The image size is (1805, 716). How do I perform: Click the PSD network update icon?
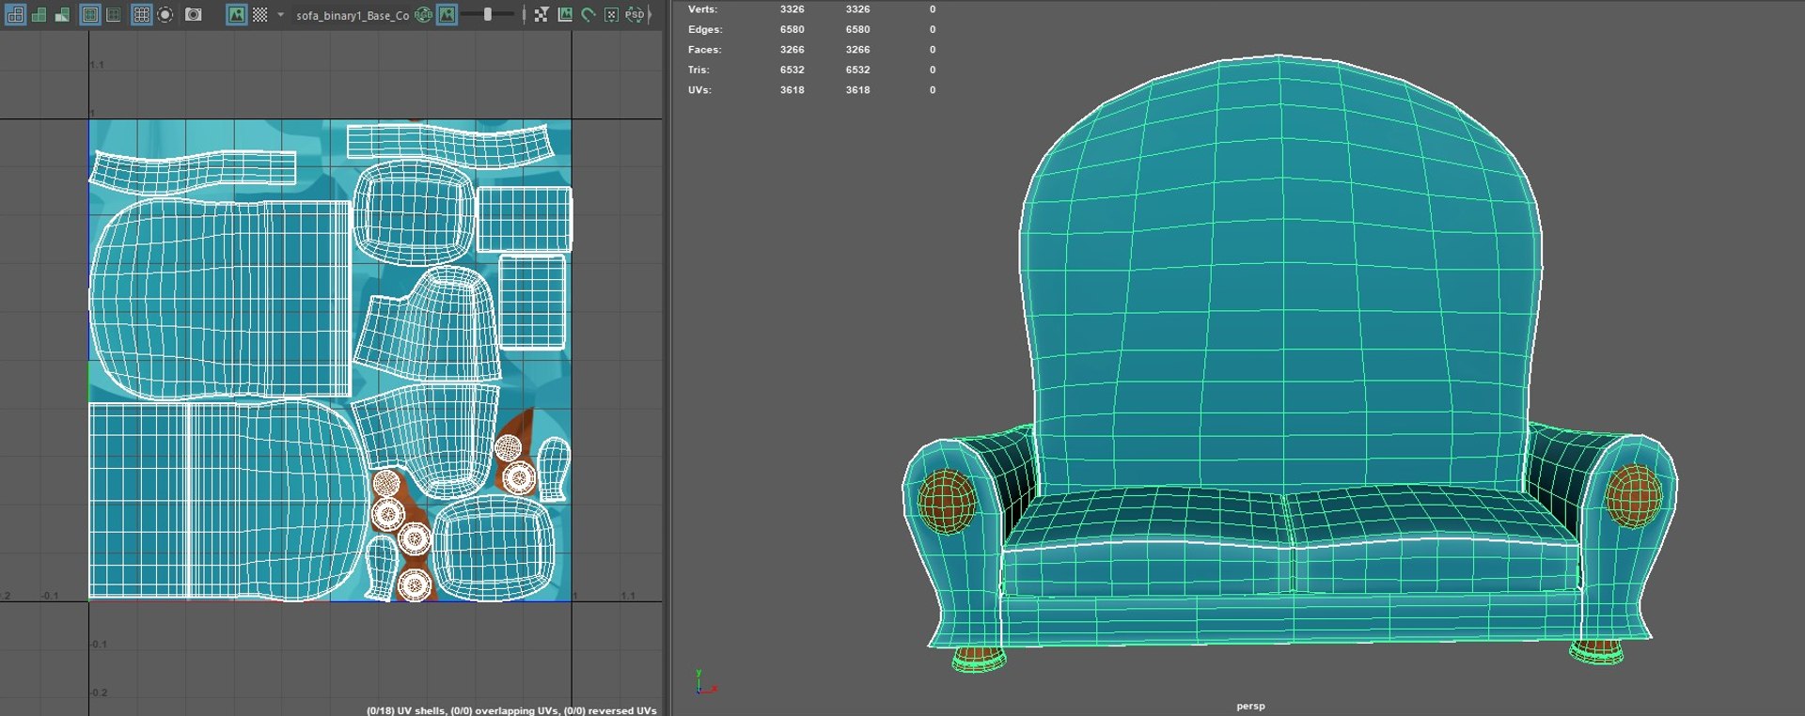pos(635,15)
